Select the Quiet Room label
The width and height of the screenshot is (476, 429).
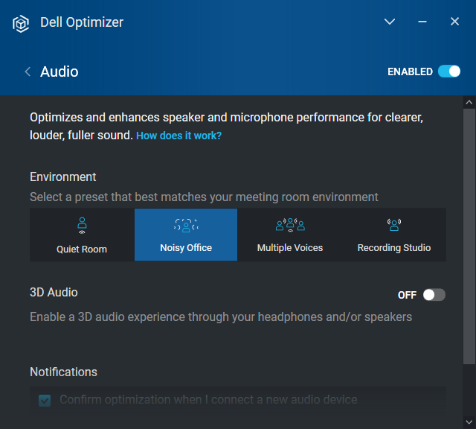coord(82,249)
